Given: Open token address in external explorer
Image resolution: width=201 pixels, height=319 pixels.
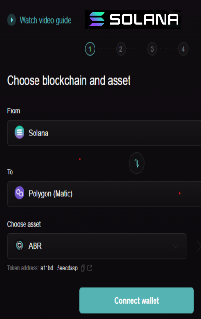Looking at the screenshot, I should (90, 268).
